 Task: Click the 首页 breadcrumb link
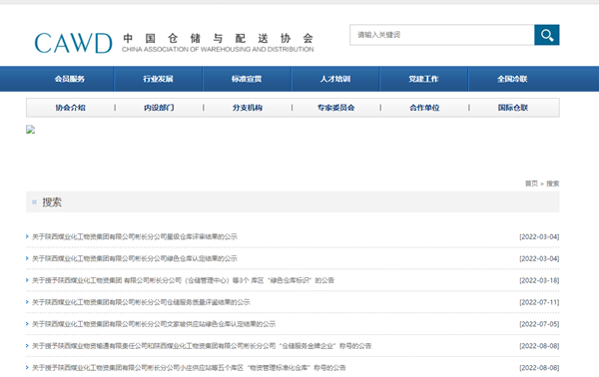click(x=531, y=184)
